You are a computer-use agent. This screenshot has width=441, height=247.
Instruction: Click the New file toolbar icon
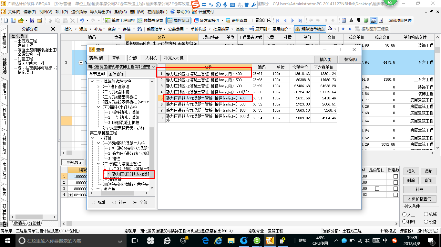coord(6,20)
